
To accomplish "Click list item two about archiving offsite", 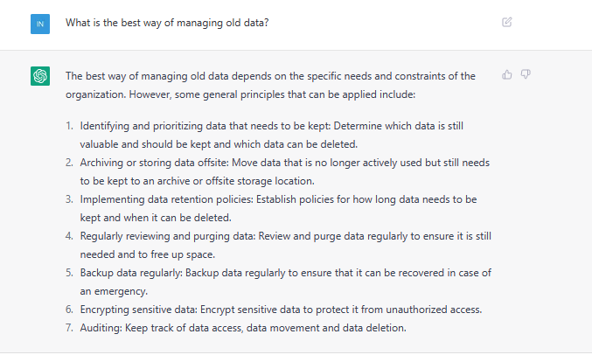I will 285,172.
